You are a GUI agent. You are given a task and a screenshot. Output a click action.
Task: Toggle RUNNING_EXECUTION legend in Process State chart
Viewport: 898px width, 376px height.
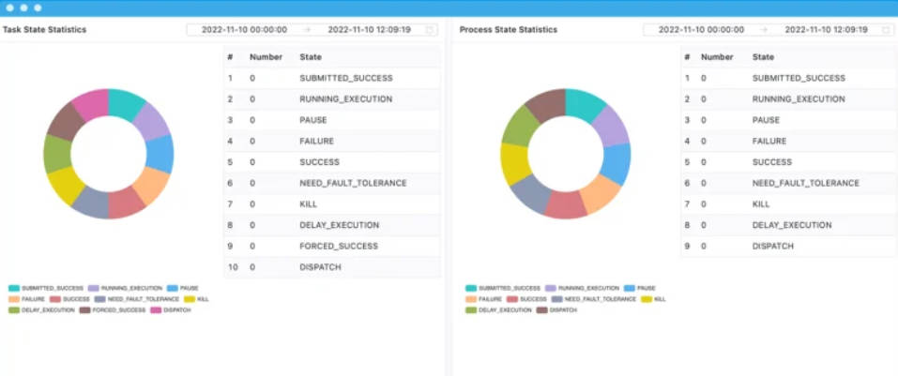582,289
